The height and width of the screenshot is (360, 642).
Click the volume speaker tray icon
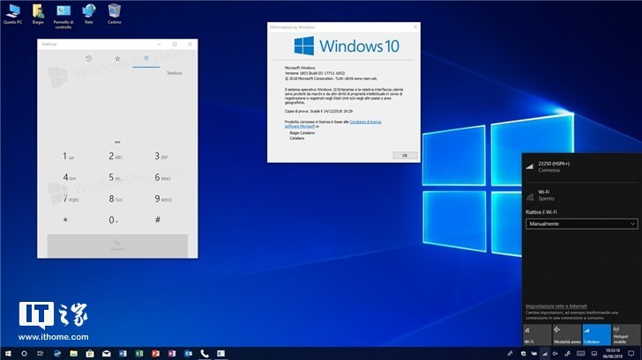pos(556,354)
